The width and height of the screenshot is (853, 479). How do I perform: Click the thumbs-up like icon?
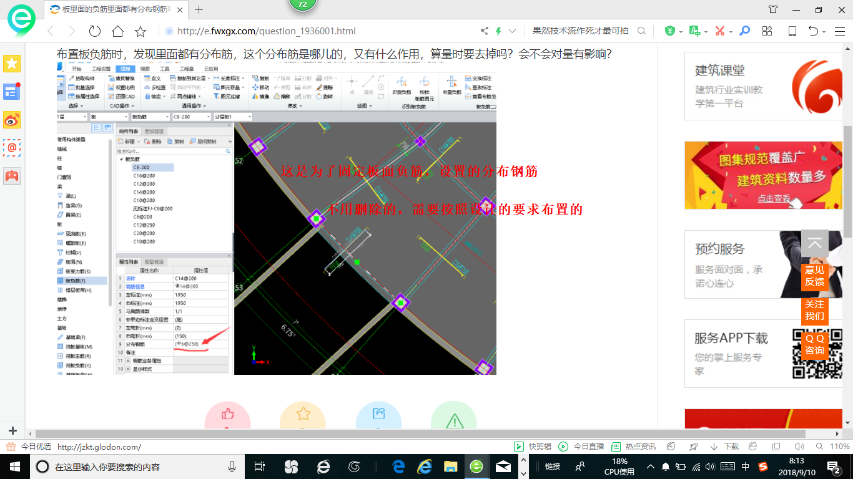227,414
